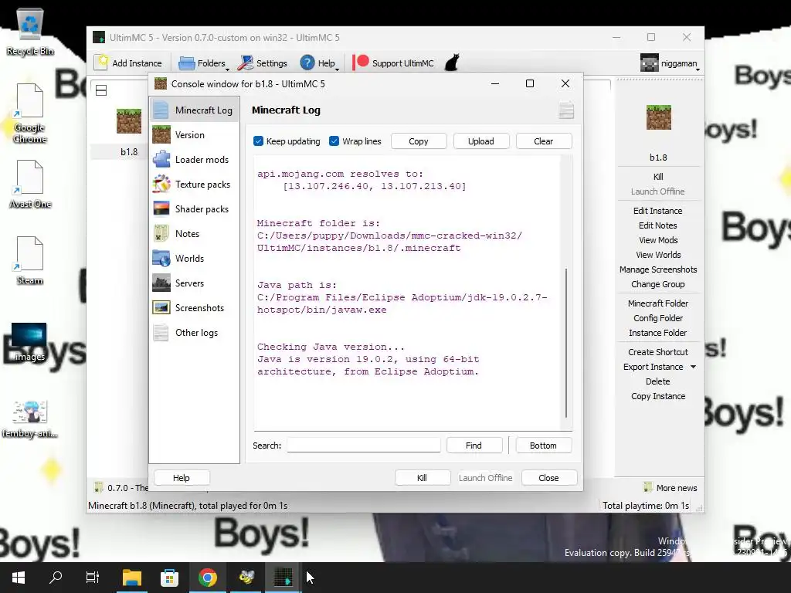The image size is (791, 593).
Task: Click Edit Notes in side panel
Action: click(x=658, y=225)
